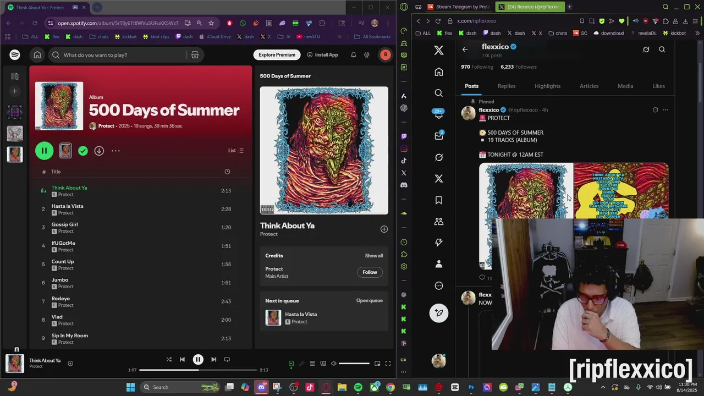Search flexxico's posts magnifier icon
Viewport: 704px width, 396px height.
click(x=662, y=50)
